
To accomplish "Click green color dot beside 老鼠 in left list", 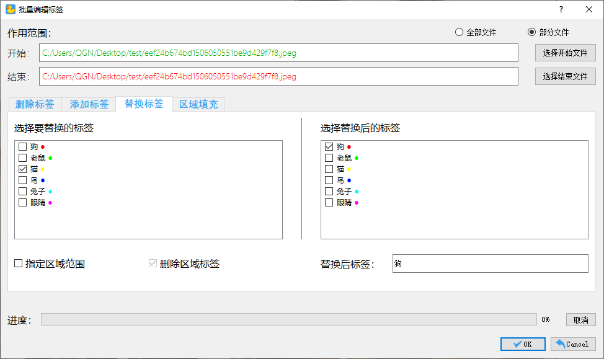I will pyautogui.click(x=50, y=158).
